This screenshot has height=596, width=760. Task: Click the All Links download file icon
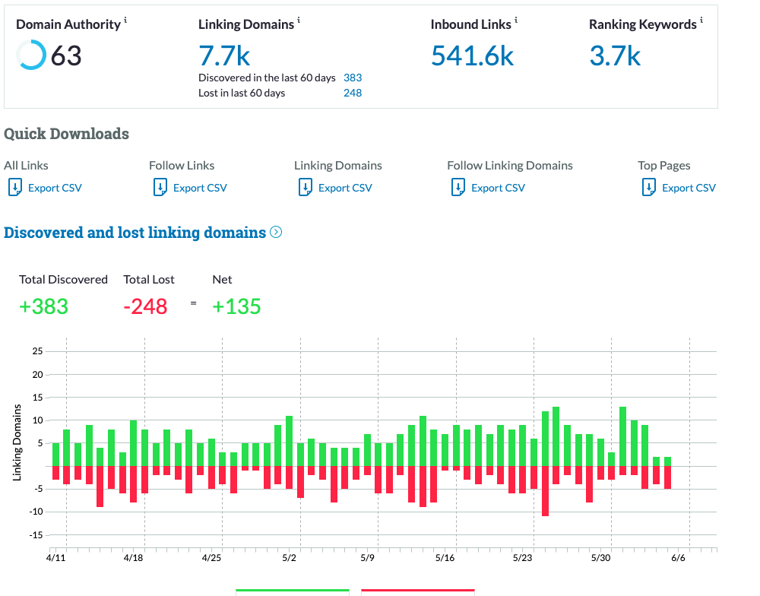(x=14, y=187)
